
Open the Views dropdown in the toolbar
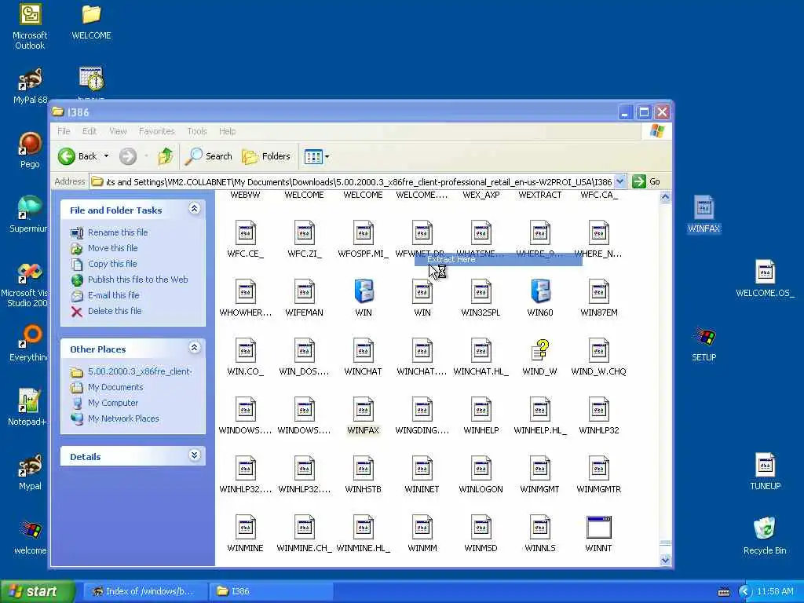pos(316,156)
